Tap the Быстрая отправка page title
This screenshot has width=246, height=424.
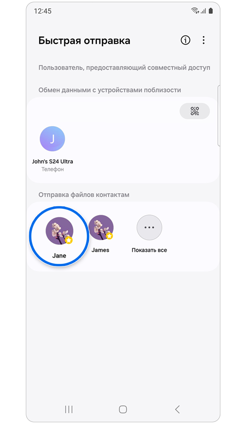(84, 40)
